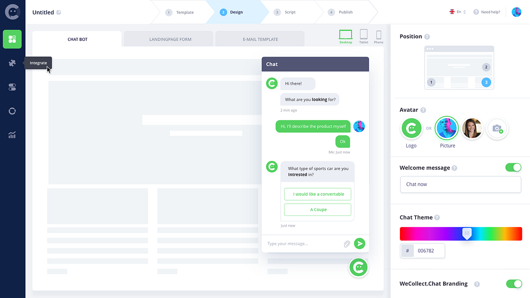Choose the 'I would like a convertable' reply
The image size is (530, 298).
317,194
